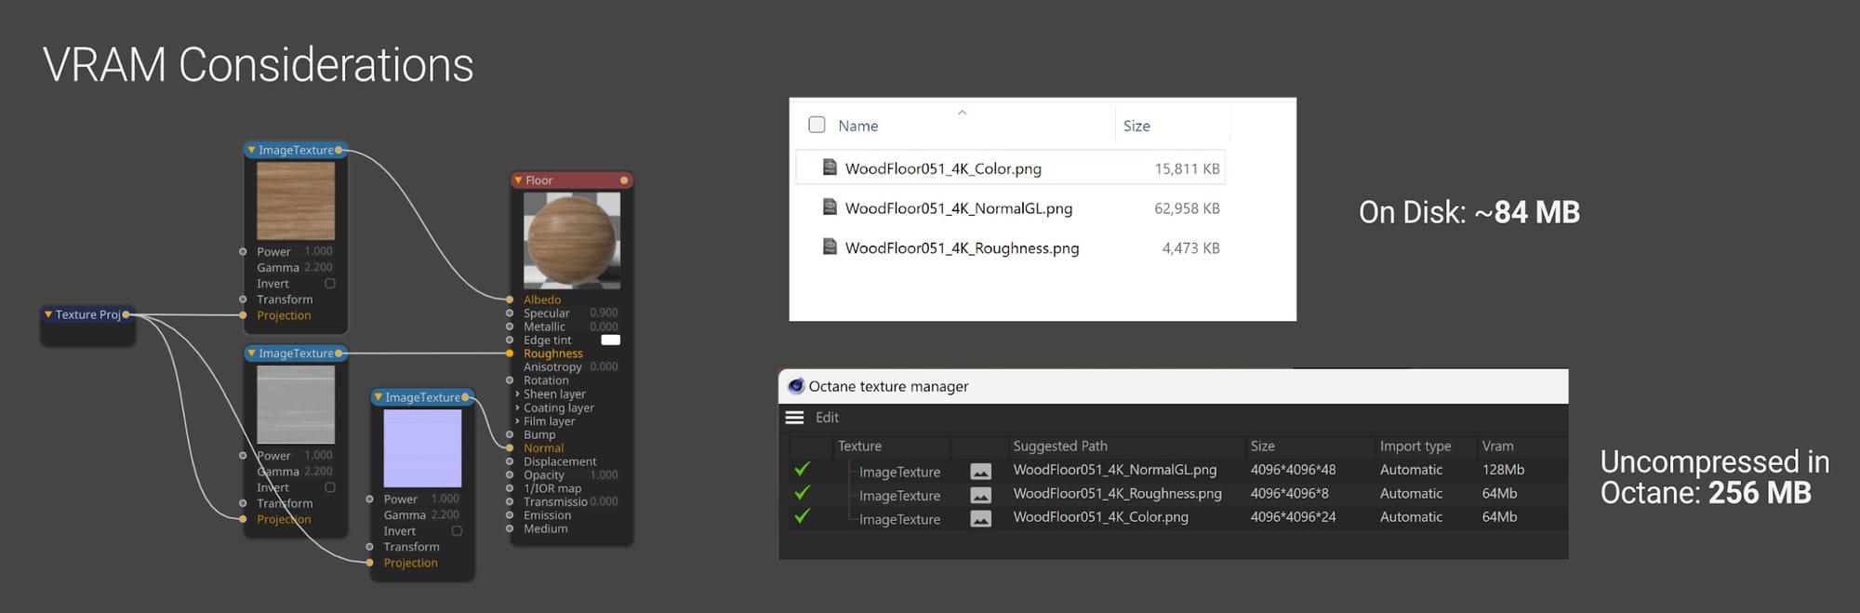Toggle Invert checkbox on wood ImageTexture node

point(330,284)
